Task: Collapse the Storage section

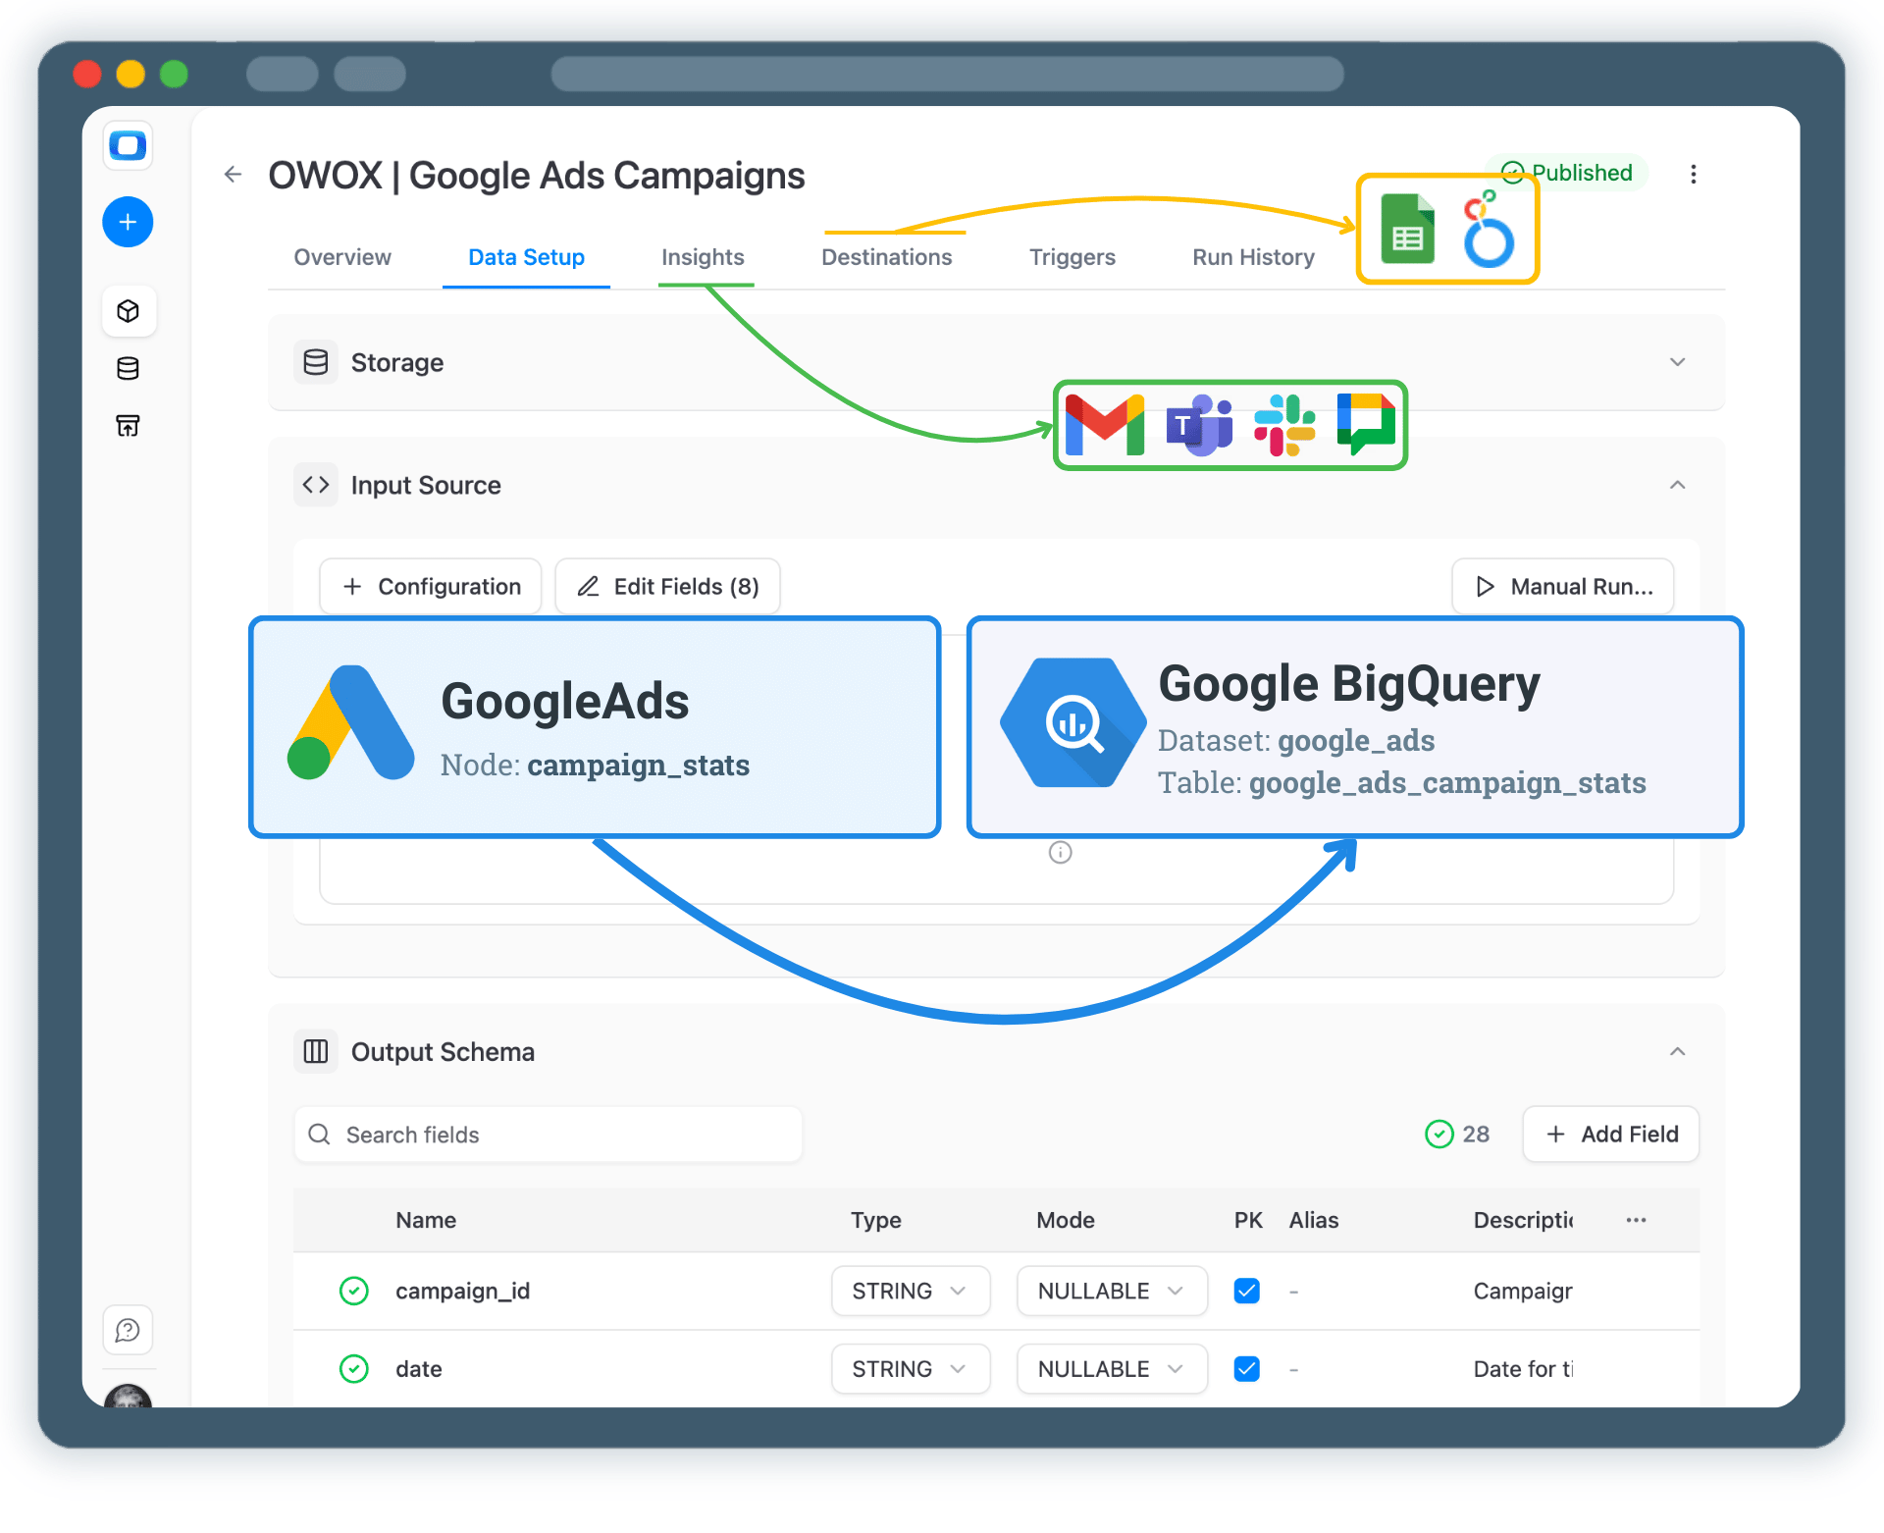Action: tap(1677, 362)
